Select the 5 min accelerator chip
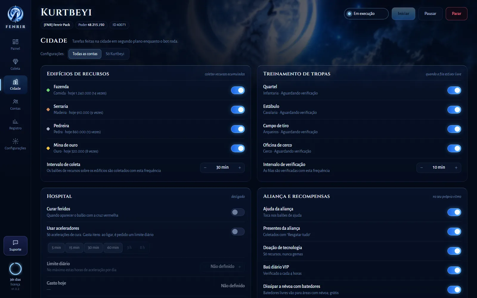The image size is (477, 298). [x=56, y=248]
